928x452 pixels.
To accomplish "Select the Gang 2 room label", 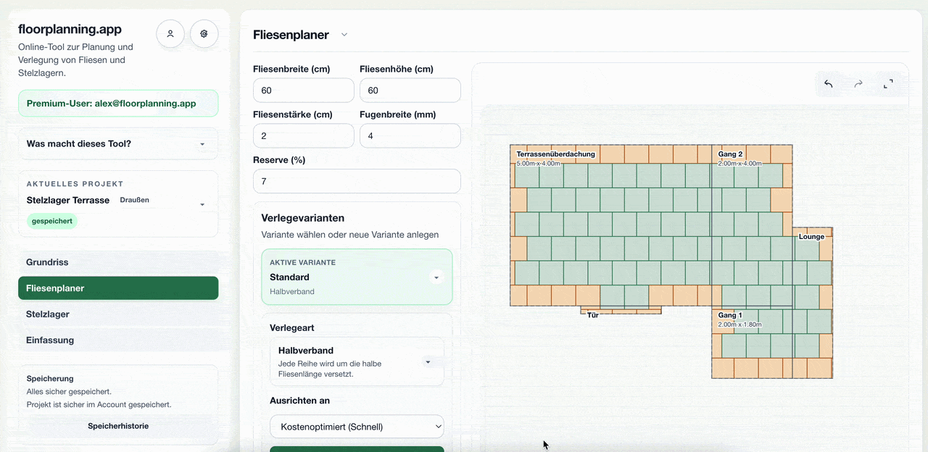I will tap(730, 154).
